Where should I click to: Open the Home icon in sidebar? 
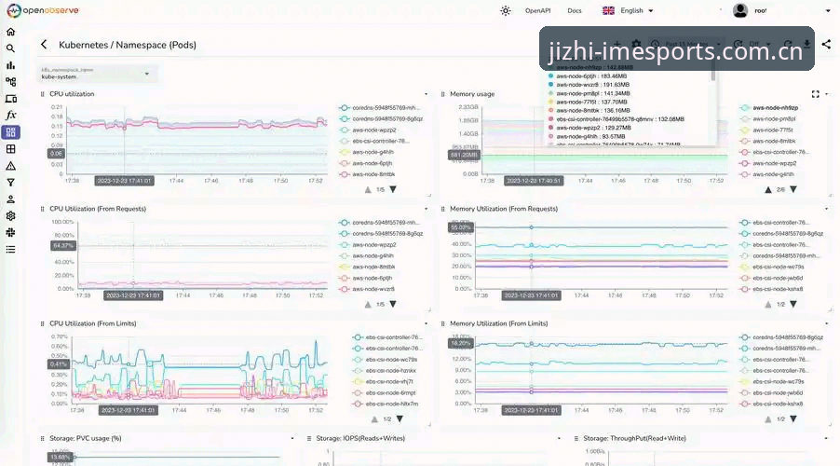11,32
